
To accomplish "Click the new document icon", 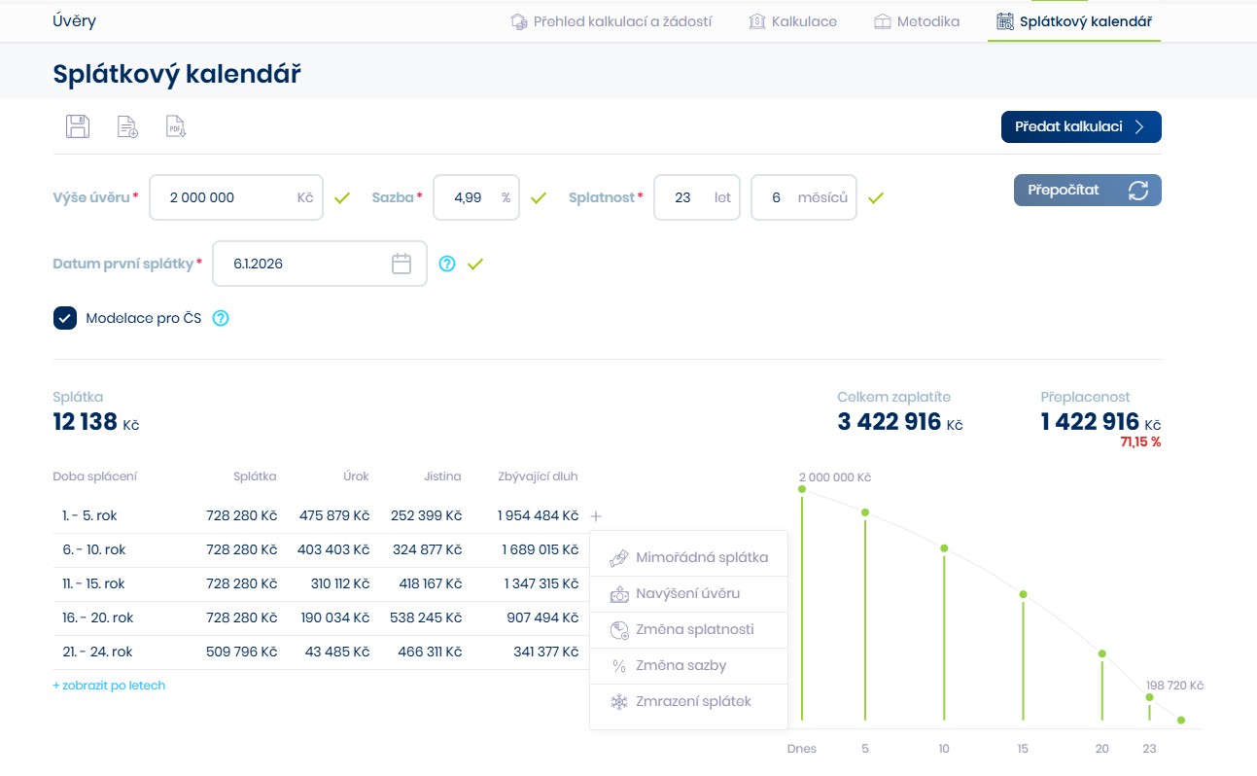I will click(x=127, y=126).
